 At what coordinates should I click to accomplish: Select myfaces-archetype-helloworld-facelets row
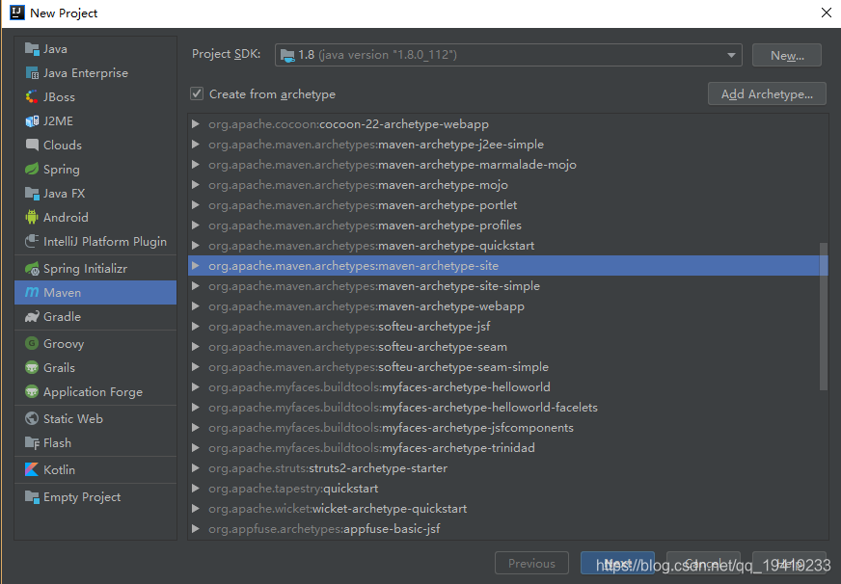point(507,408)
